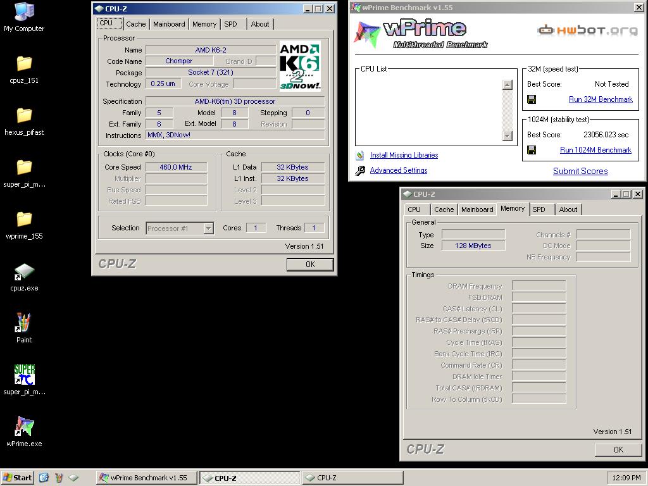This screenshot has width=648, height=486.
Task: Open Memory tab in left CPU-Z window
Action: tap(204, 25)
